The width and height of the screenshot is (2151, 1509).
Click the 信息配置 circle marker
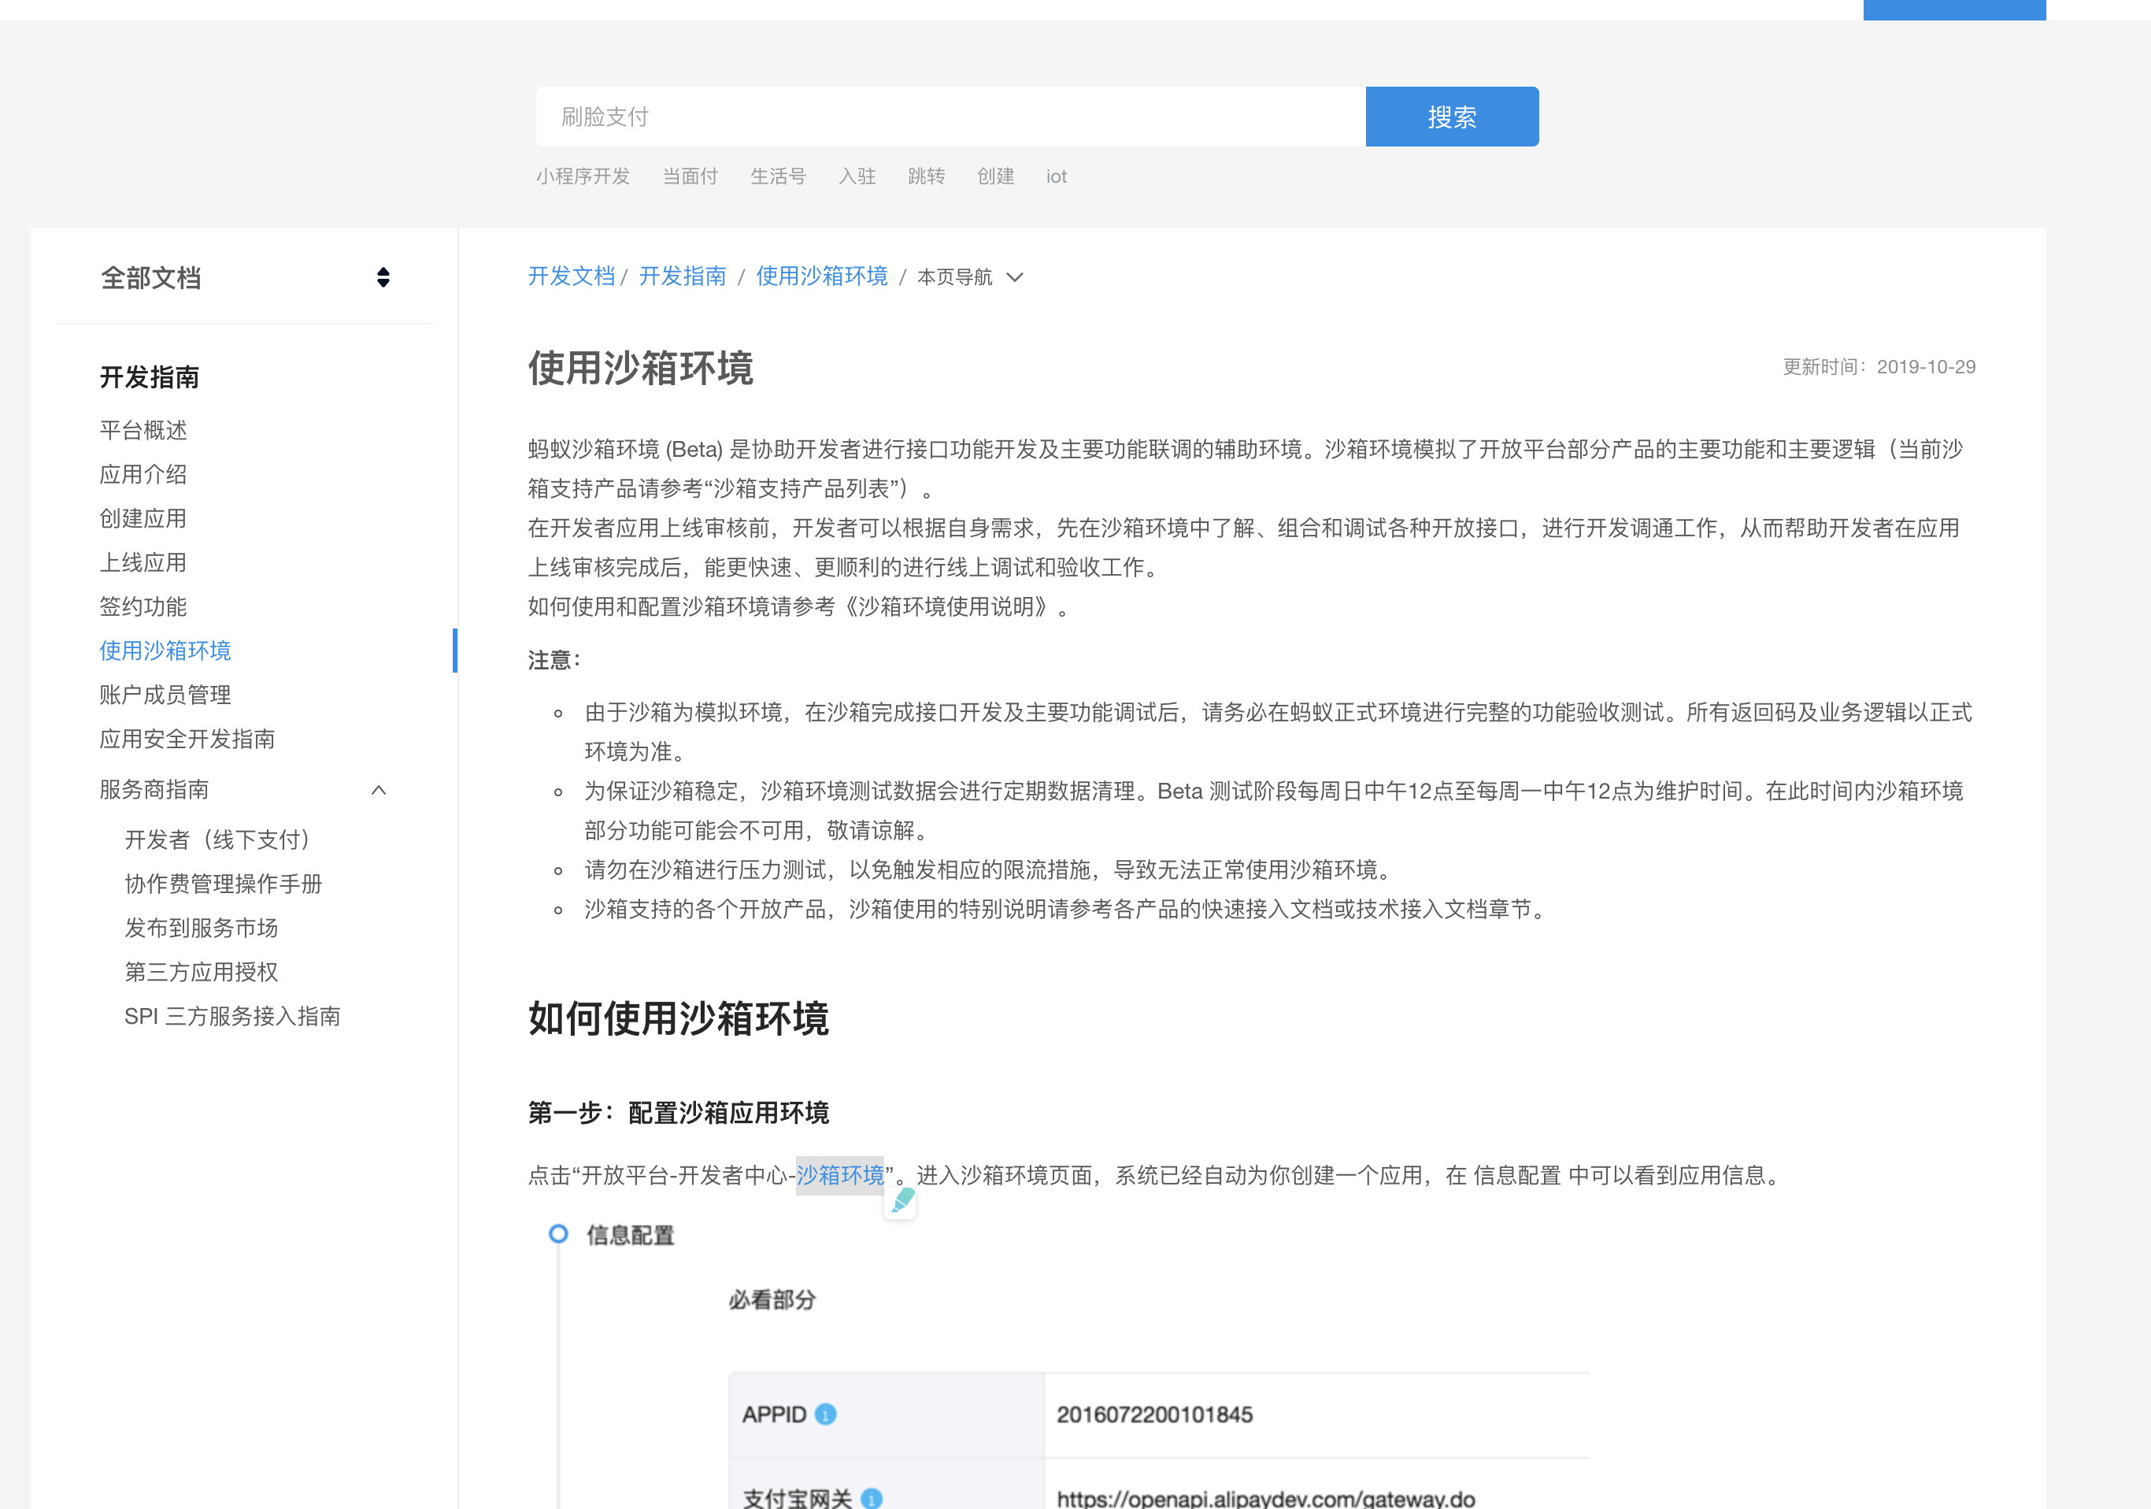558,1233
